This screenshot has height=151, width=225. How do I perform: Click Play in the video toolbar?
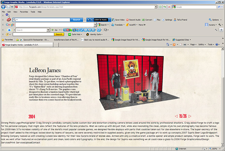click(x=157, y=20)
